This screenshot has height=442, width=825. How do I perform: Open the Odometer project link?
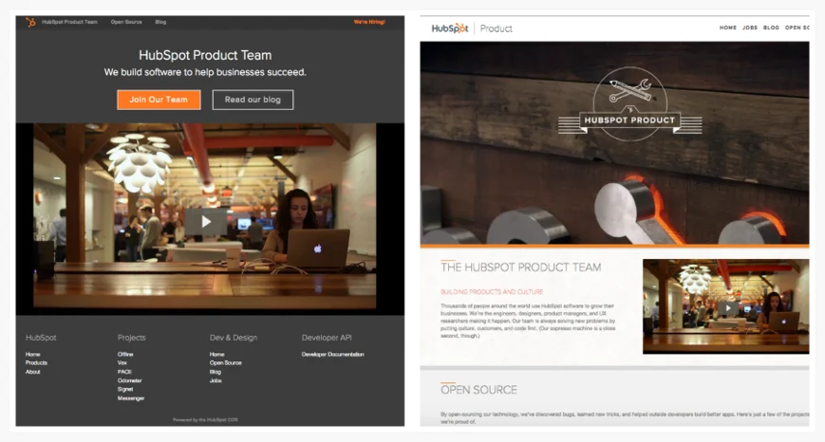129,380
